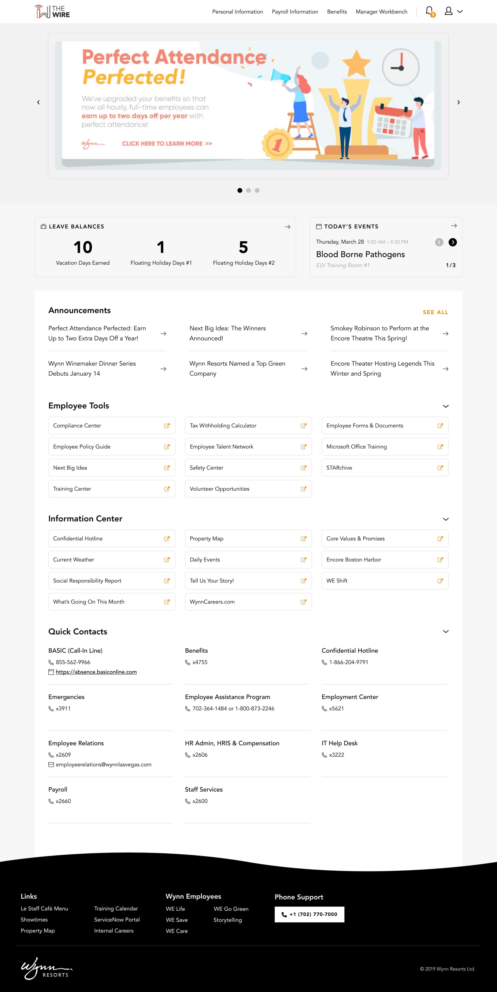Viewport: 497px width, 992px height.
Task: Show next event in Today's Events
Action: tap(453, 242)
